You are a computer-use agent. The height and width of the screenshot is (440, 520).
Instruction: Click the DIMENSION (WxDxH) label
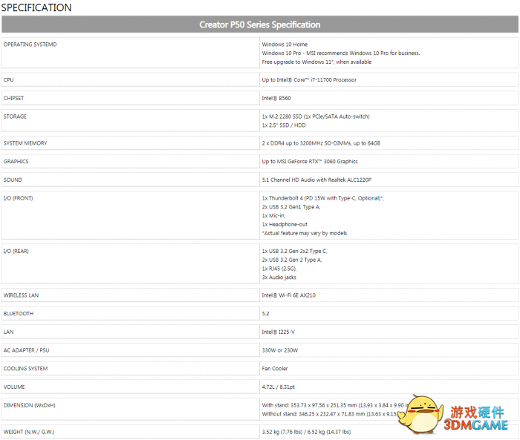(x=30, y=405)
